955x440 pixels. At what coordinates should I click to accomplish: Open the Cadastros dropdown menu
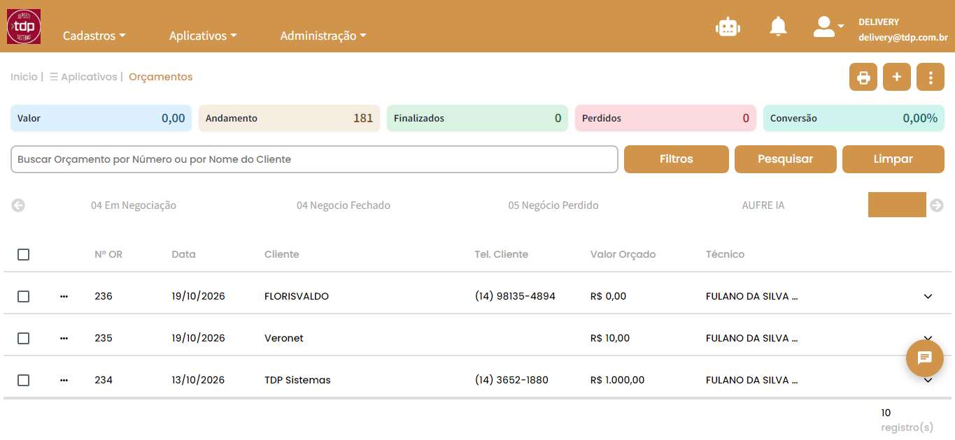click(94, 36)
